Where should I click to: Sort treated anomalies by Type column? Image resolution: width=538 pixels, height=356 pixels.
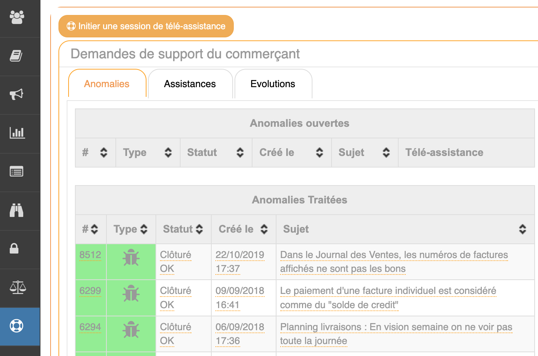point(143,229)
